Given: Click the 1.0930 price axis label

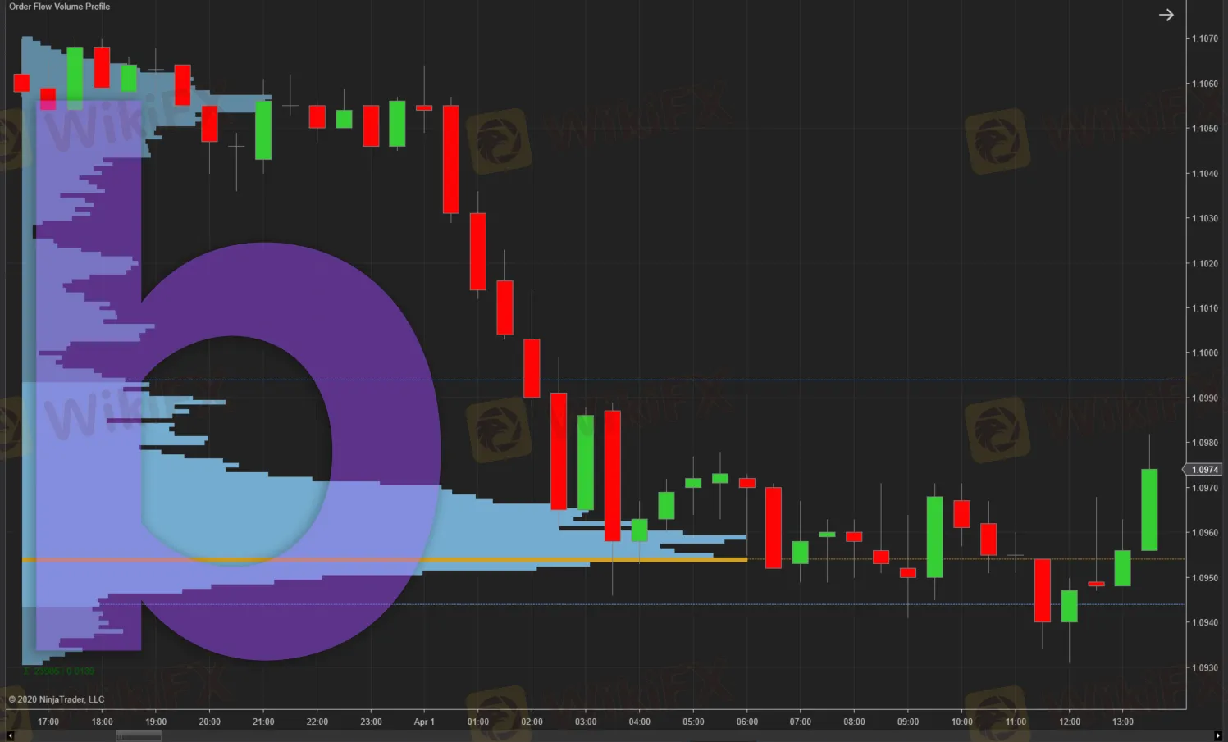Looking at the screenshot, I should click(1204, 667).
